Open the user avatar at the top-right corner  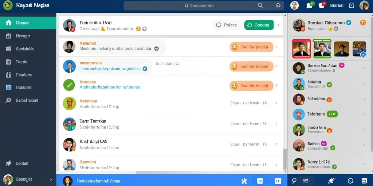364,5
